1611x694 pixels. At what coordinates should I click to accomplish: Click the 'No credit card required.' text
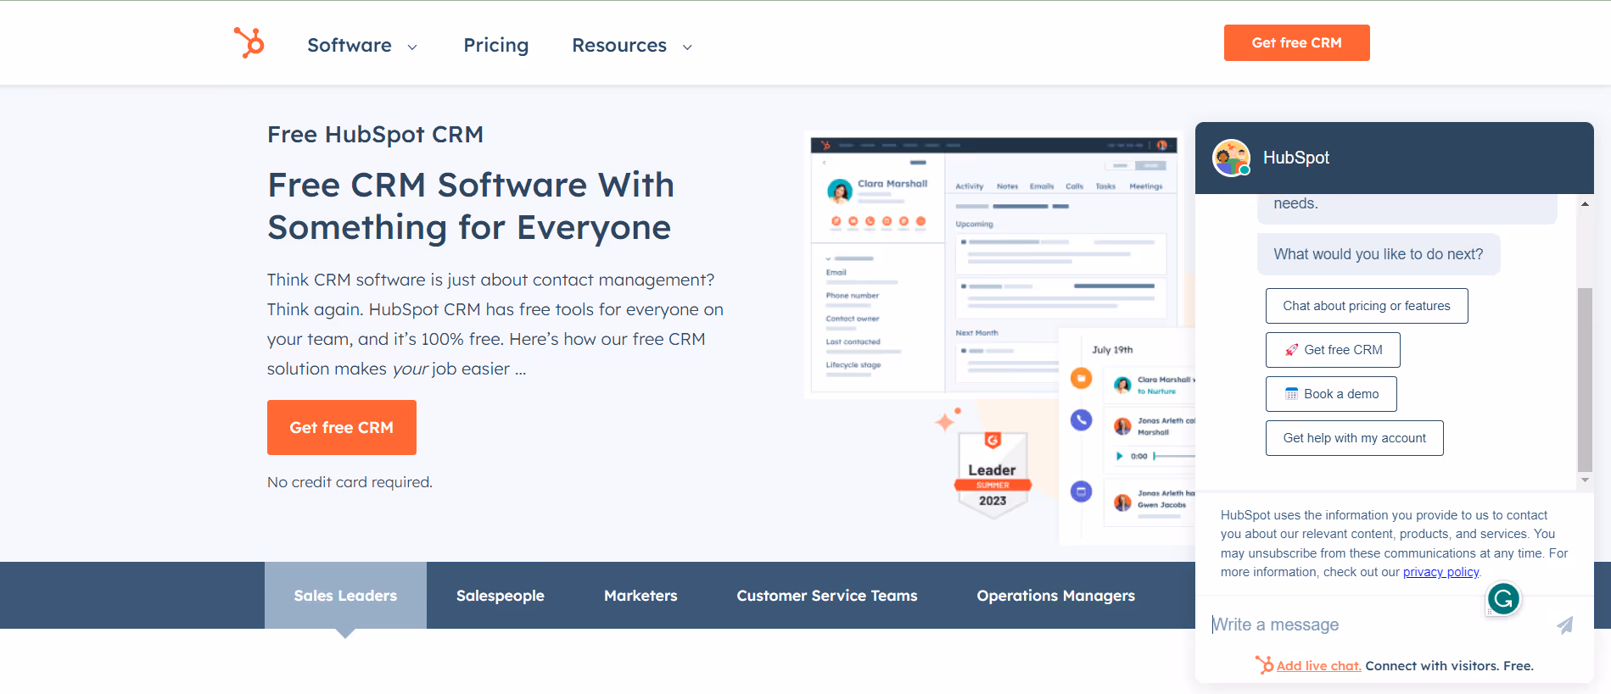(350, 482)
